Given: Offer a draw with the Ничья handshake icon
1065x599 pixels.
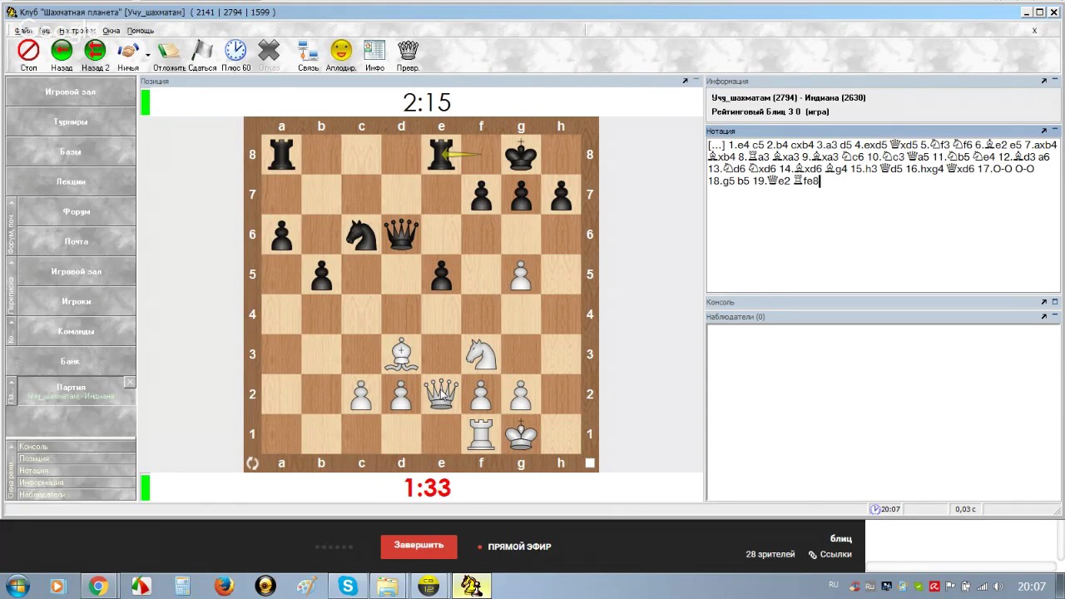Looking at the screenshot, I should (x=128, y=51).
